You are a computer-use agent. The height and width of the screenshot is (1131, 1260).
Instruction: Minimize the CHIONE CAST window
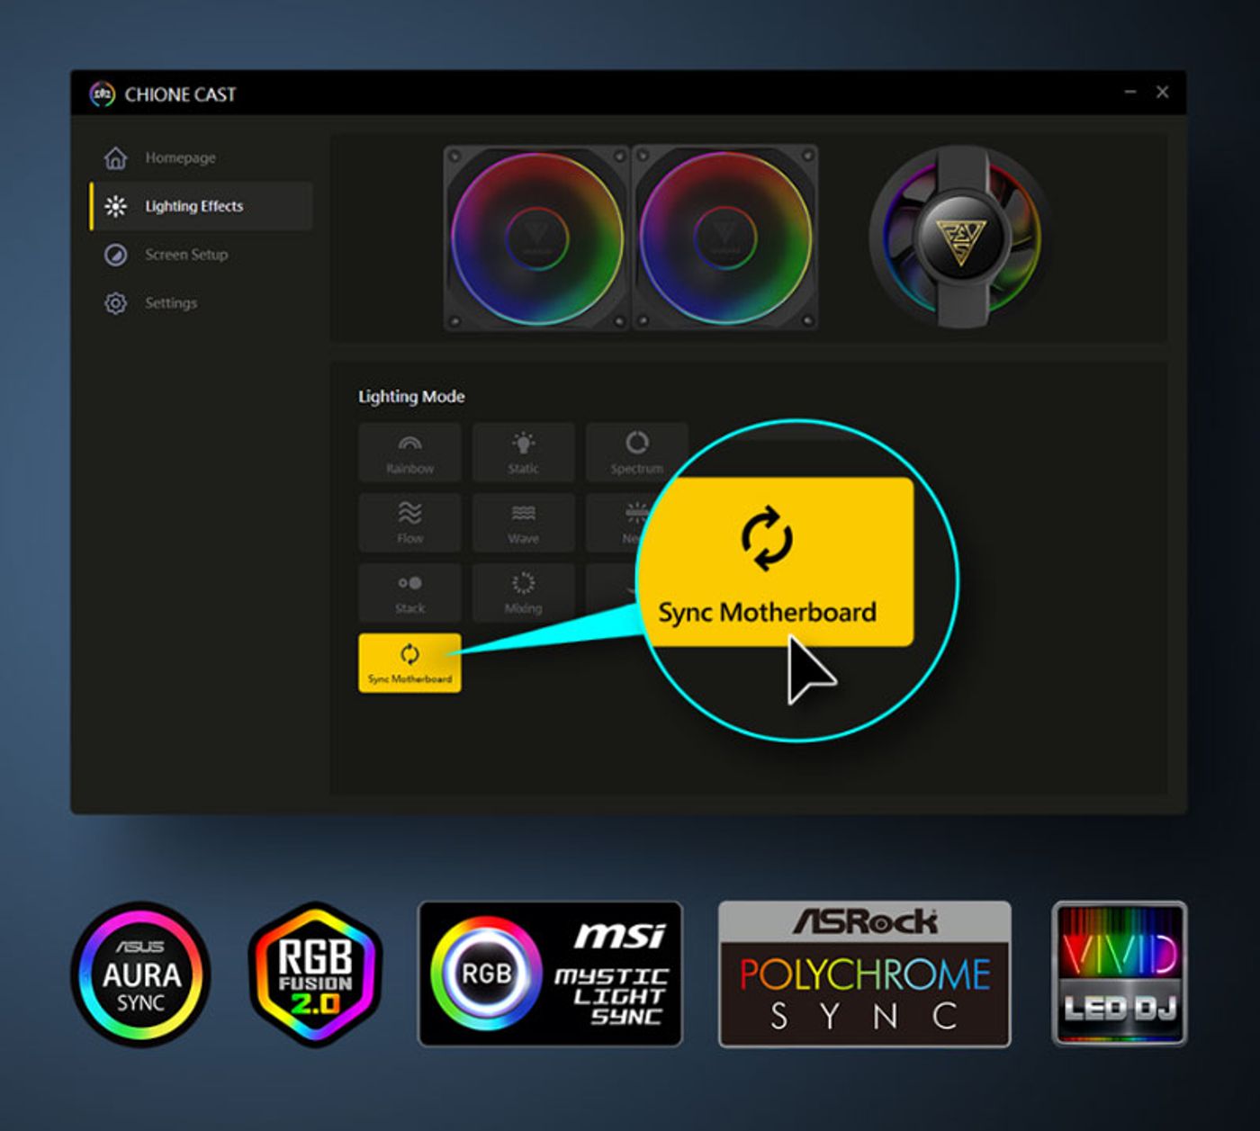point(1130,92)
